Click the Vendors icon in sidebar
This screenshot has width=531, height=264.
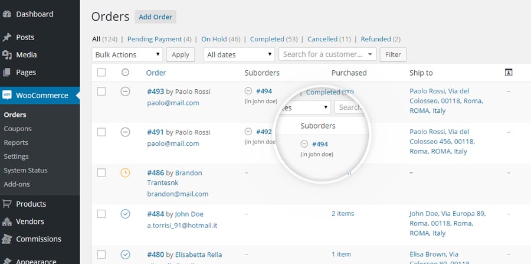click(x=6, y=221)
